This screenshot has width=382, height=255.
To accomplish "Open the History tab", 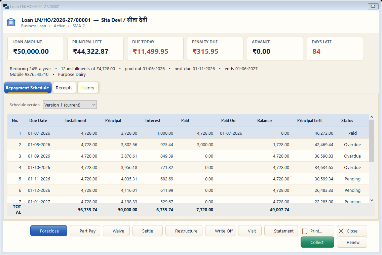I will (87, 88).
